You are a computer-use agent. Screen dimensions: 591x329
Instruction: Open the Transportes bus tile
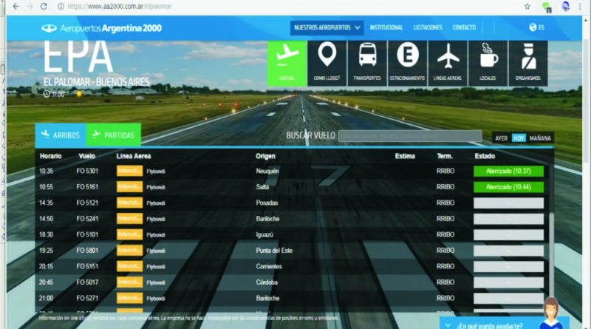[x=367, y=64]
